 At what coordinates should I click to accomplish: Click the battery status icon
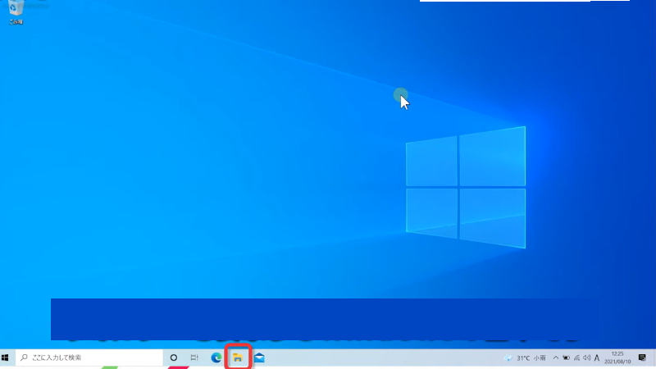tap(566, 358)
